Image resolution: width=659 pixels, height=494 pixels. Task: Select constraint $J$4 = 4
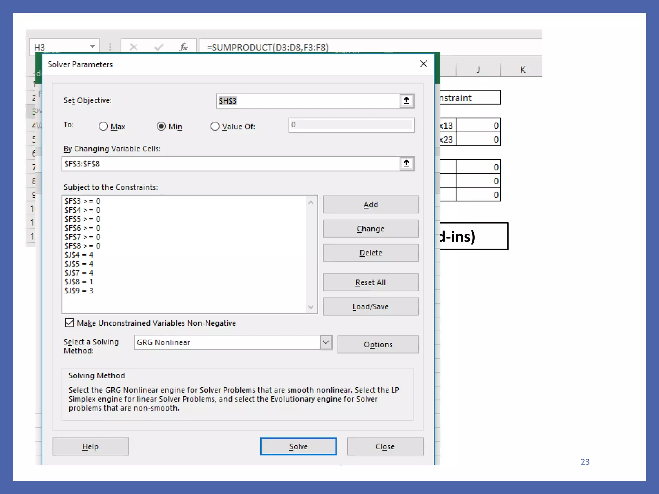coord(79,255)
